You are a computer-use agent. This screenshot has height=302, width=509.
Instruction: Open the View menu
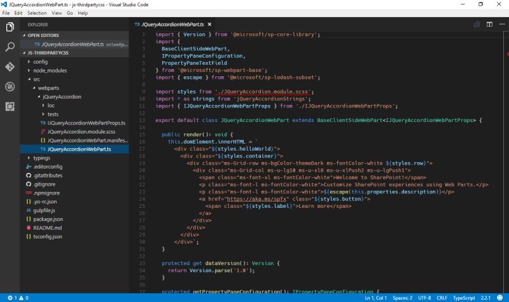pos(57,13)
